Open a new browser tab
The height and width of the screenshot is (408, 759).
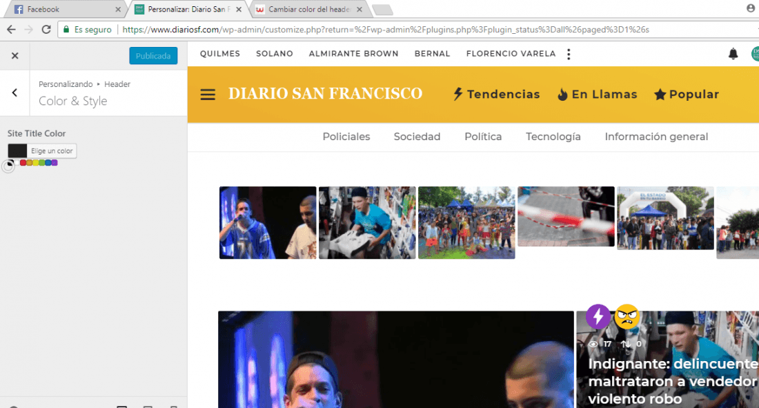point(383,10)
